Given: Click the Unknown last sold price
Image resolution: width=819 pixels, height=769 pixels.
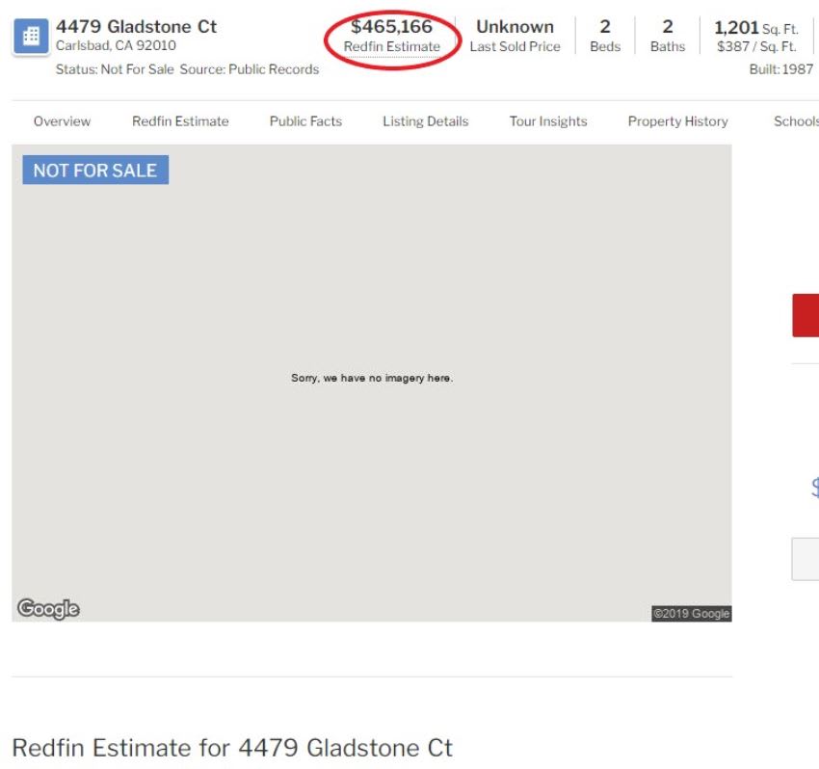Looking at the screenshot, I should click(x=515, y=27).
